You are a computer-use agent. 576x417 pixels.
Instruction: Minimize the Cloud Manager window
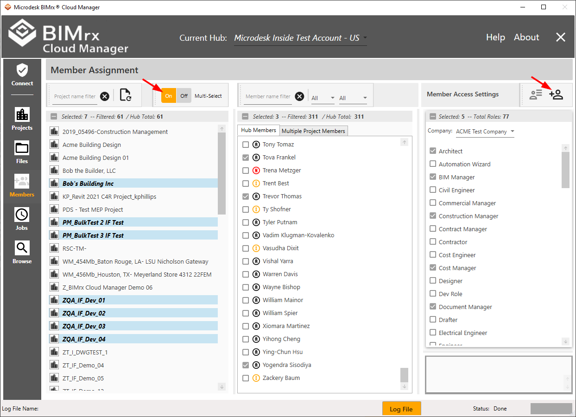coord(522,7)
